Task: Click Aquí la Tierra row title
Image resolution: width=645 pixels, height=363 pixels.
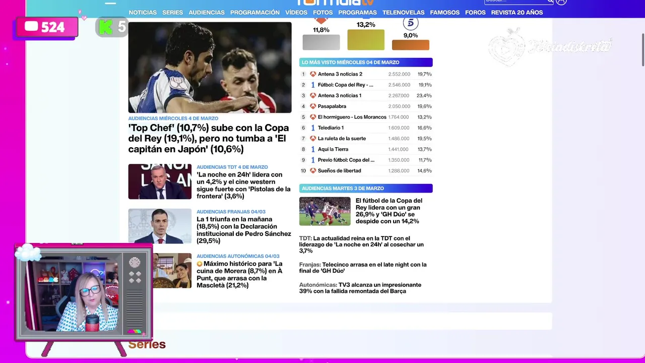Action: [333, 149]
